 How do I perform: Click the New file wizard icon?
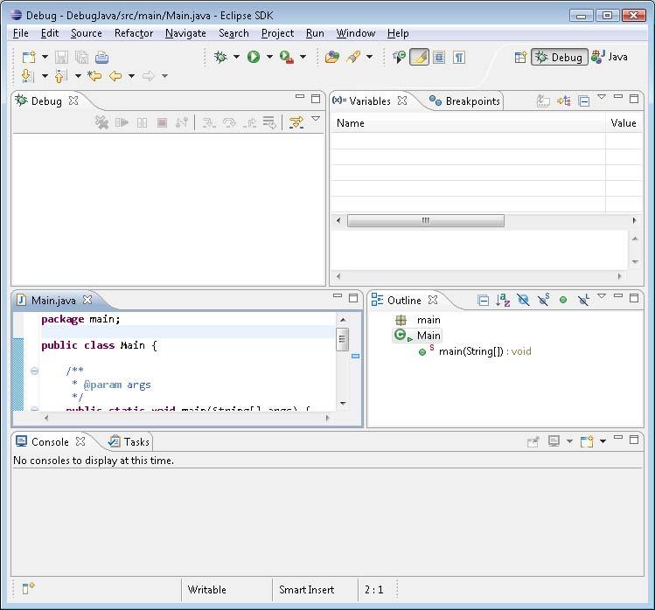coord(29,57)
